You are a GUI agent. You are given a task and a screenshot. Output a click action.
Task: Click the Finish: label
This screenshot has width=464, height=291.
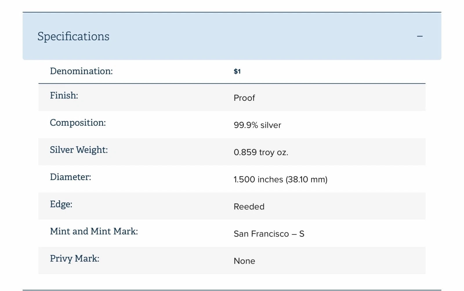[x=64, y=95]
